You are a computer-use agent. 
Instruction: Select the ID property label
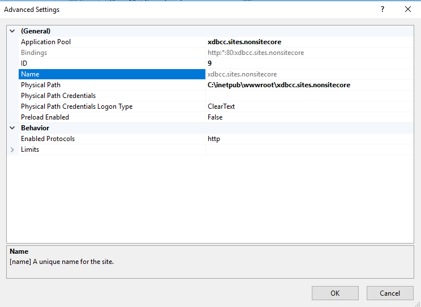click(24, 63)
